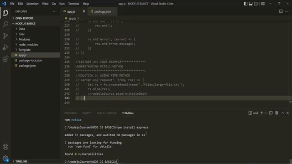The image size is (292, 164).
Task: Click the editor vertical scrollbar marker
Action: (290, 102)
